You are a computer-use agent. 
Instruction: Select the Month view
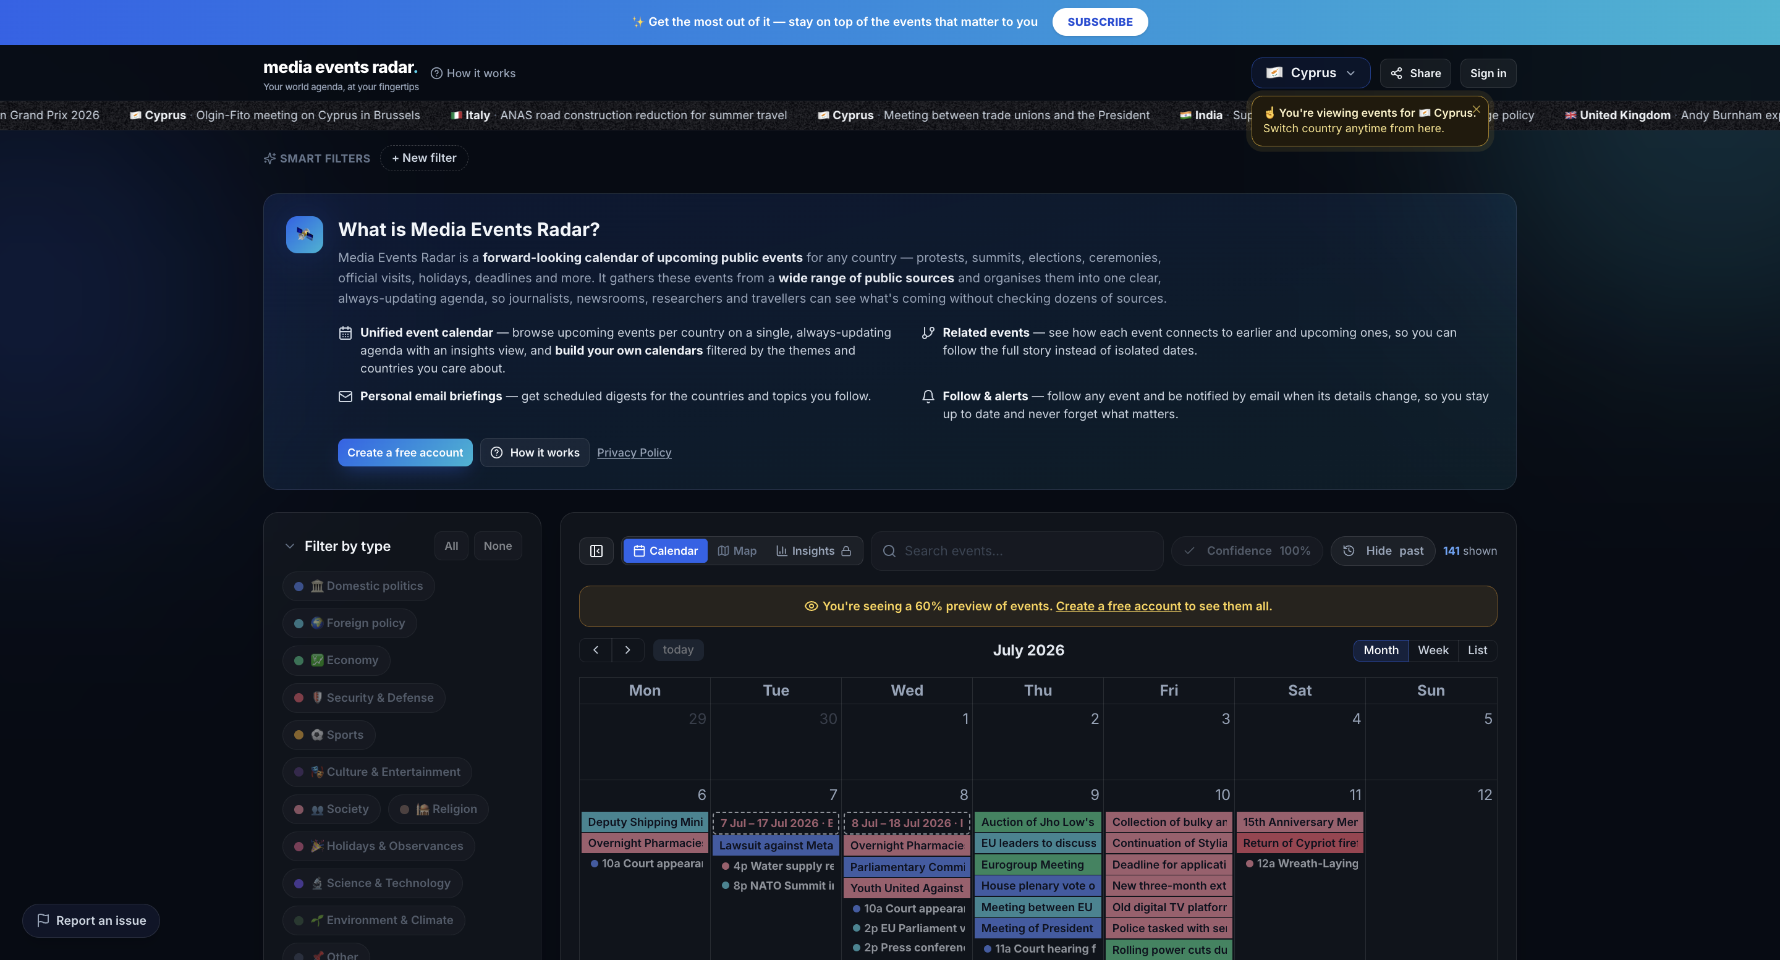click(x=1381, y=650)
